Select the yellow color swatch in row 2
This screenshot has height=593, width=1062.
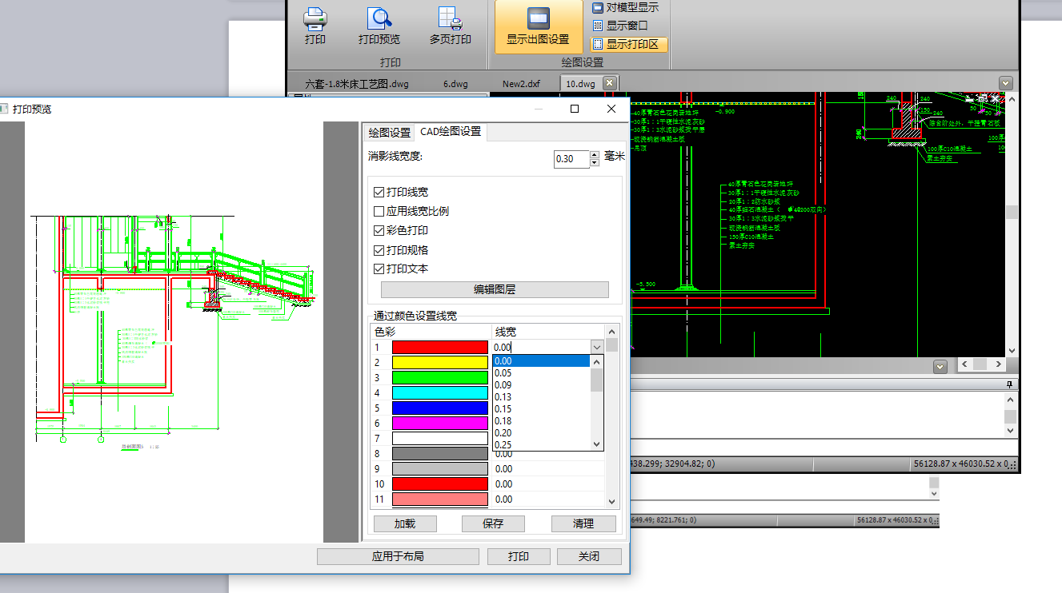(439, 362)
